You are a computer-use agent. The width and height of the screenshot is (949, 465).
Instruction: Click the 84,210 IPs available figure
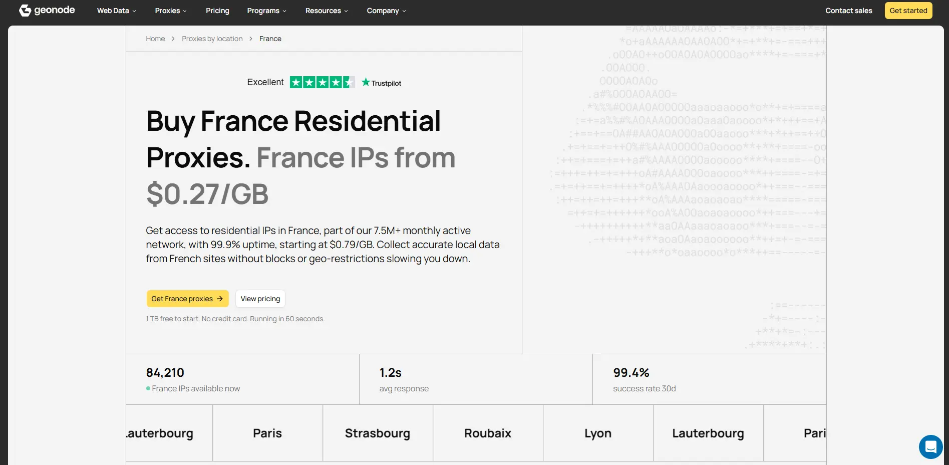tap(165, 373)
